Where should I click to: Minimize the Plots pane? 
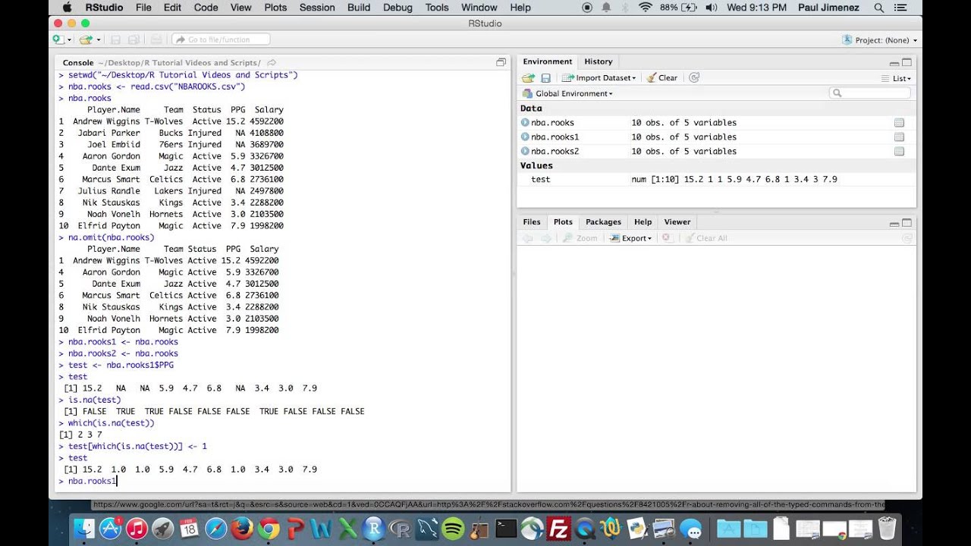tap(894, 224)
